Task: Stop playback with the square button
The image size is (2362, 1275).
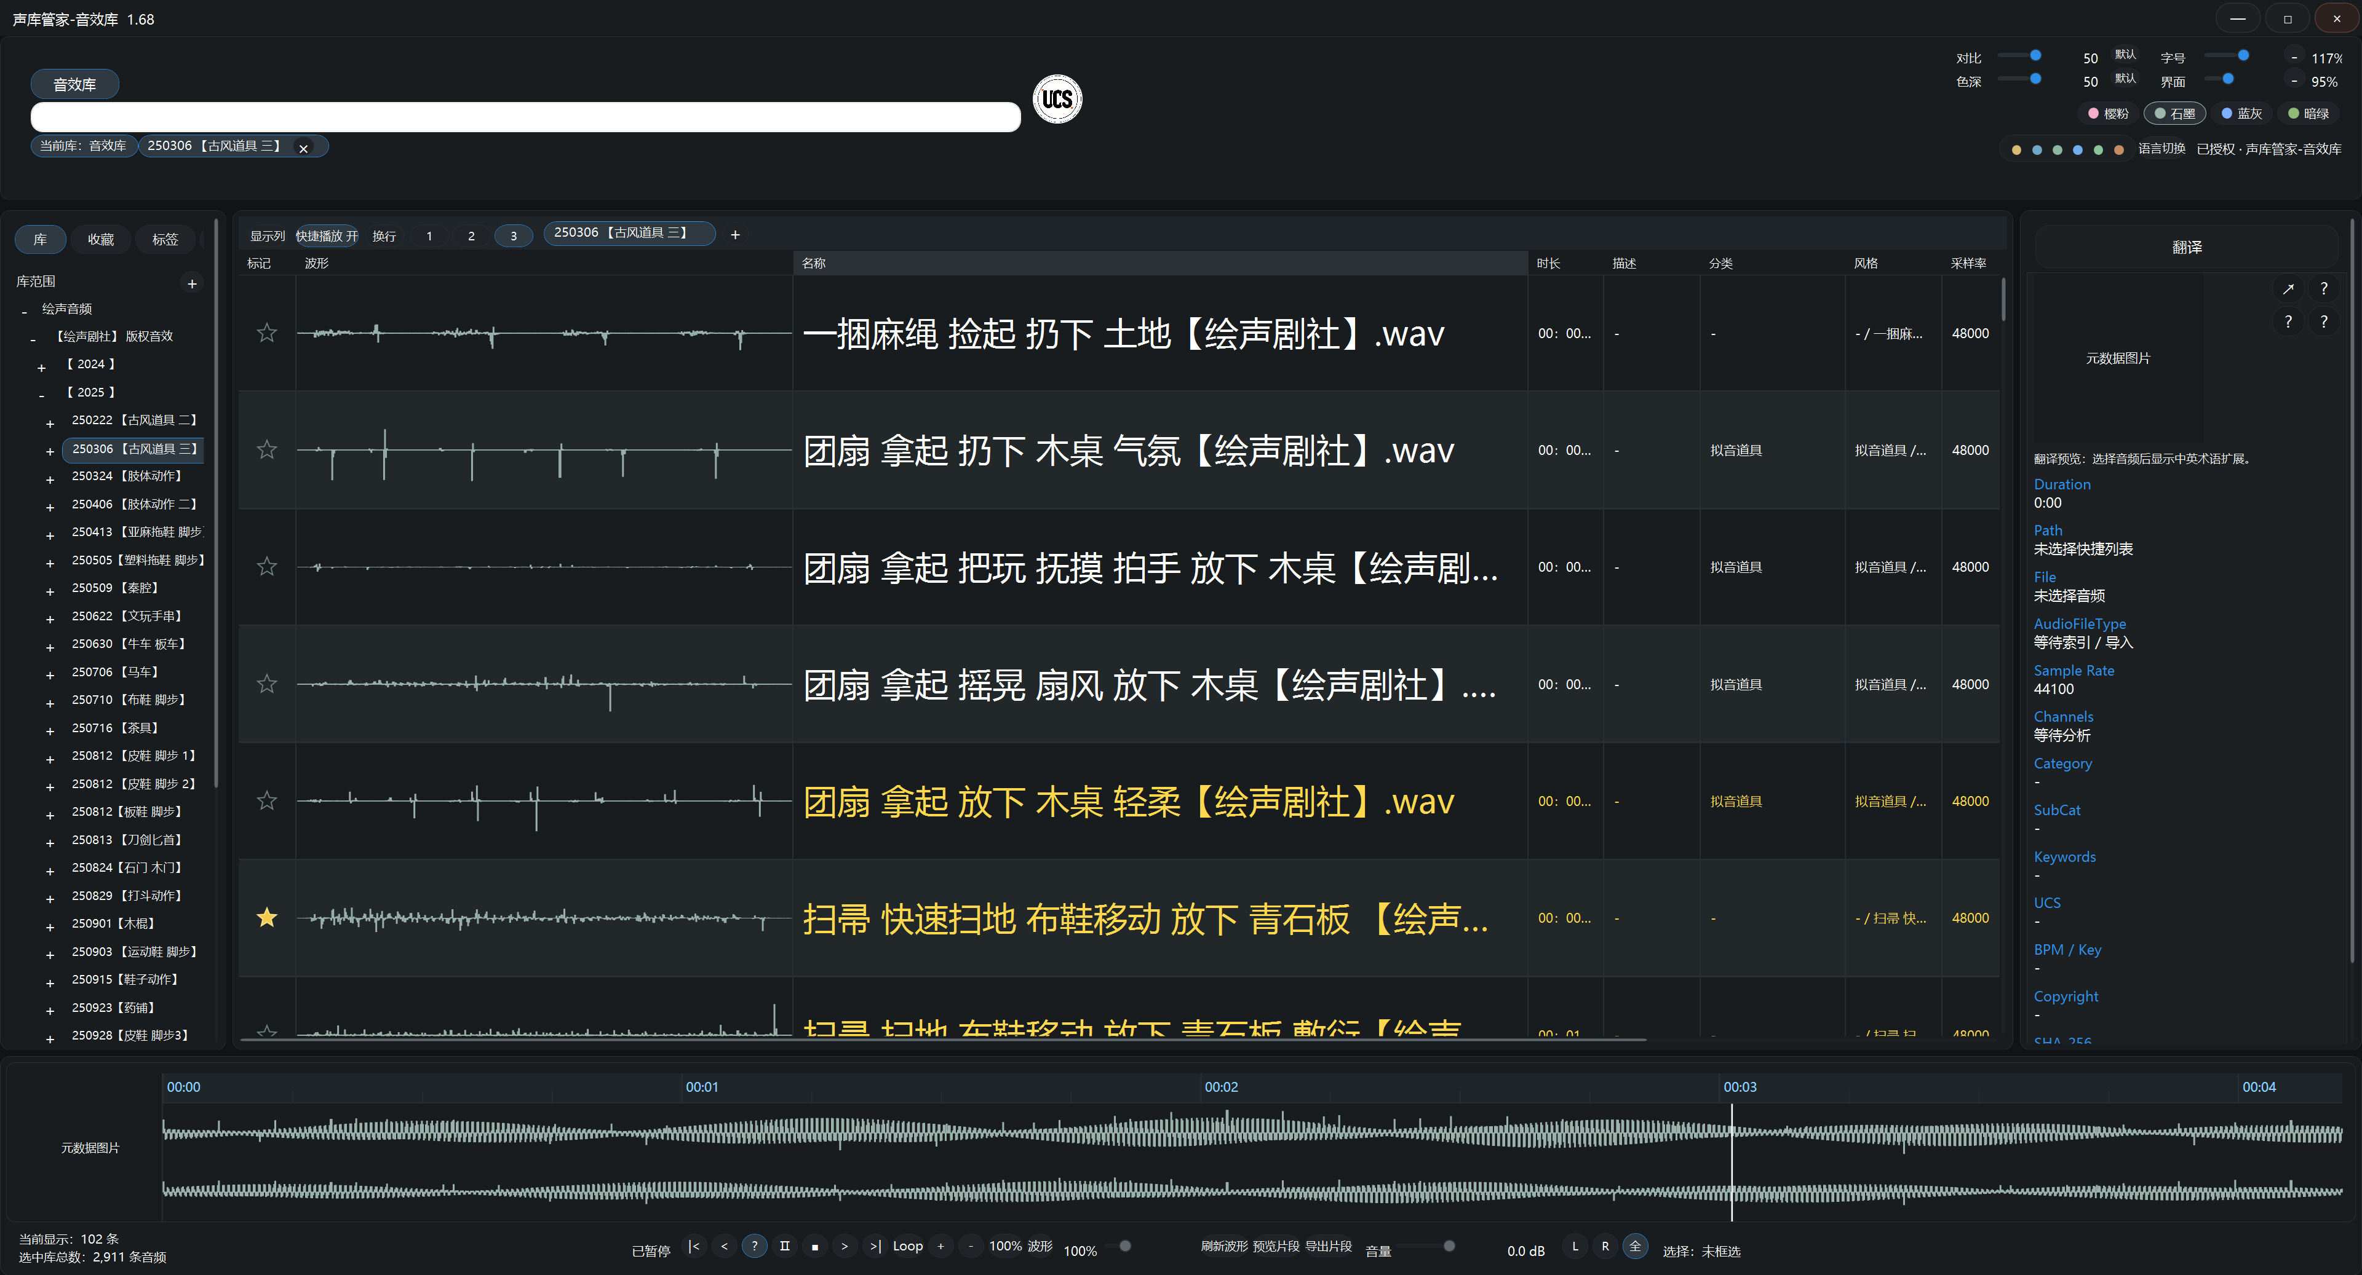Action: coord(815,1247)
